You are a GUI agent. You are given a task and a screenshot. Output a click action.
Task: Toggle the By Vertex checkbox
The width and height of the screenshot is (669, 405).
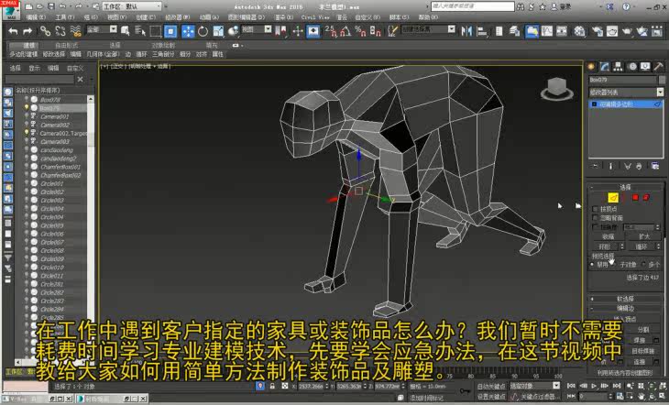pos(595,209)
